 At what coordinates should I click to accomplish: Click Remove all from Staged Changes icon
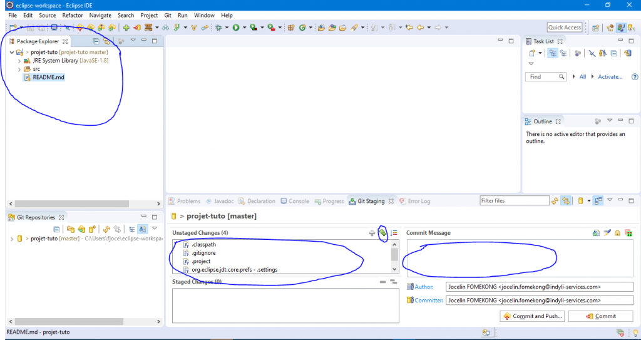click(x=393, y=282)
